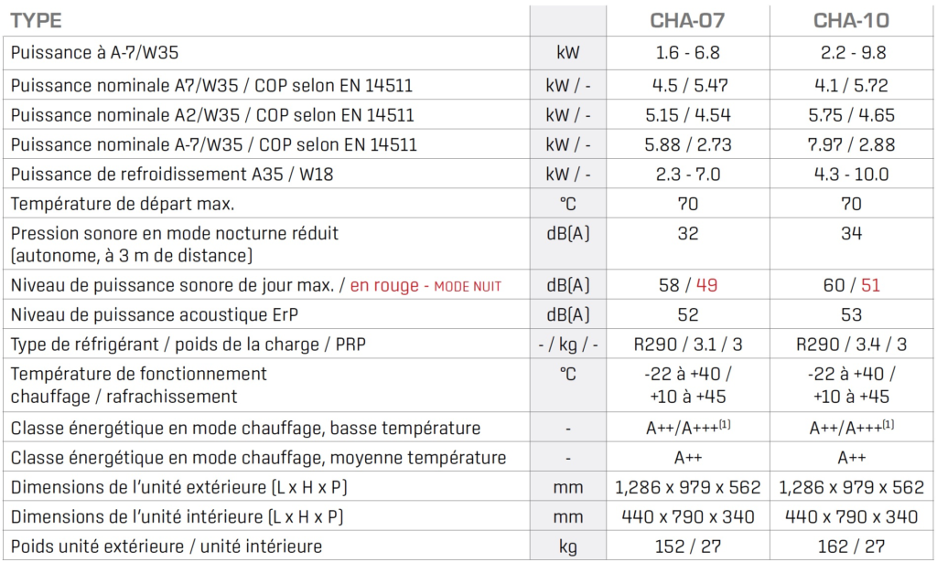This screenshot has height=562, width=937.
Task: Click the kW unit for Puissance à A-7/W35
Action: (x=567, y=53)
